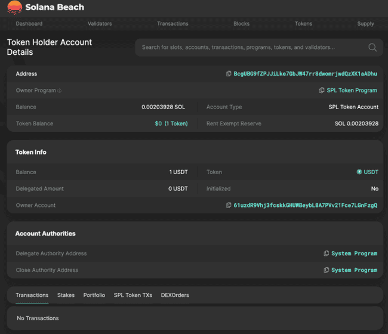Open the Blocks nav item
The width and height of the screenshot is (388, 334).
(242, 24)
